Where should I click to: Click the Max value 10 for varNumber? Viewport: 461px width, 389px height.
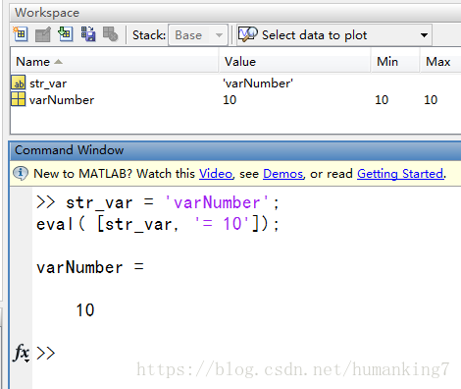tap(431, 99)
